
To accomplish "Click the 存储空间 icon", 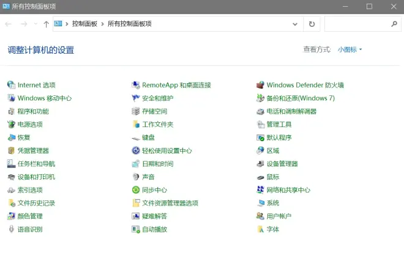I will click(x=136, y=111).
